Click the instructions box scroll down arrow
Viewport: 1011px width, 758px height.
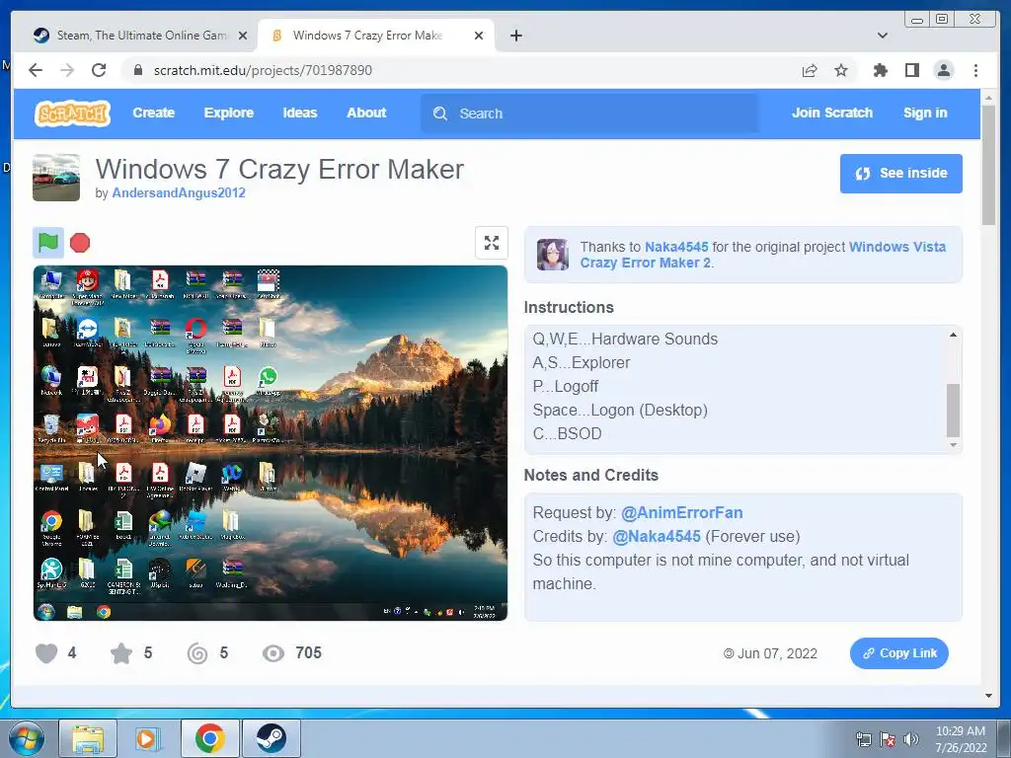(953, 445)
